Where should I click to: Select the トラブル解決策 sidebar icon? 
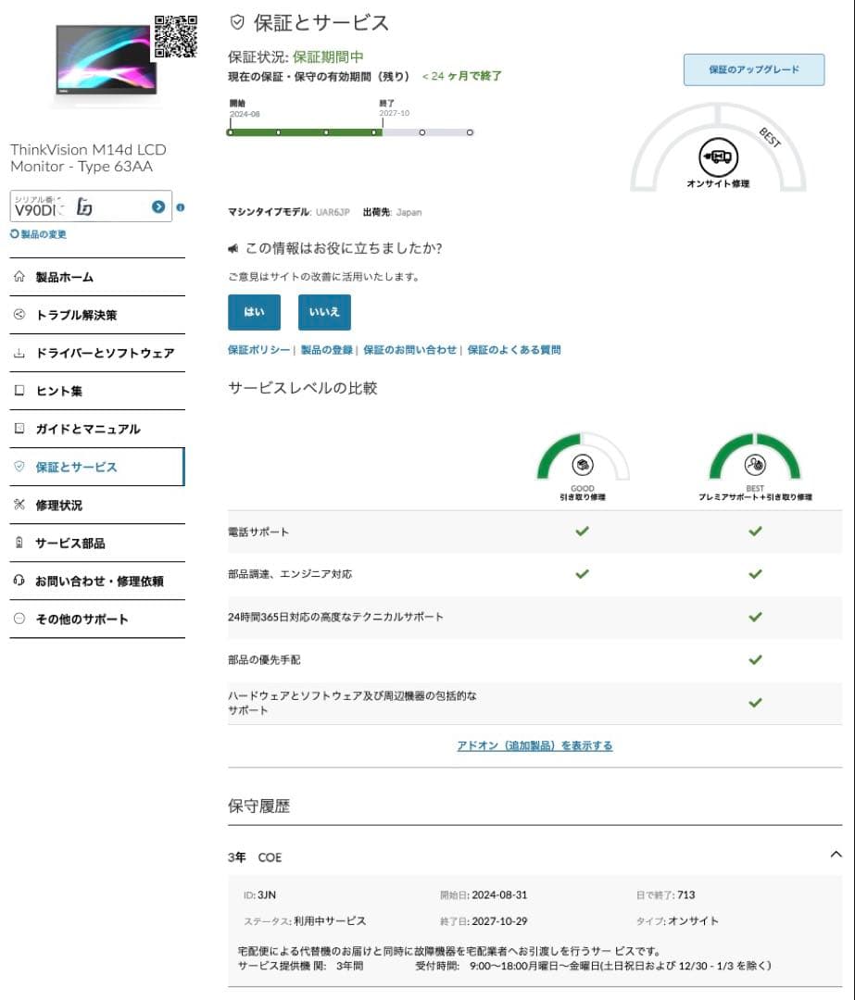coord(18,315)
